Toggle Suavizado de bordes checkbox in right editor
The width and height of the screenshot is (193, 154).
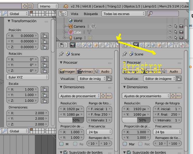pyautogui.click(x=129, y=152)
